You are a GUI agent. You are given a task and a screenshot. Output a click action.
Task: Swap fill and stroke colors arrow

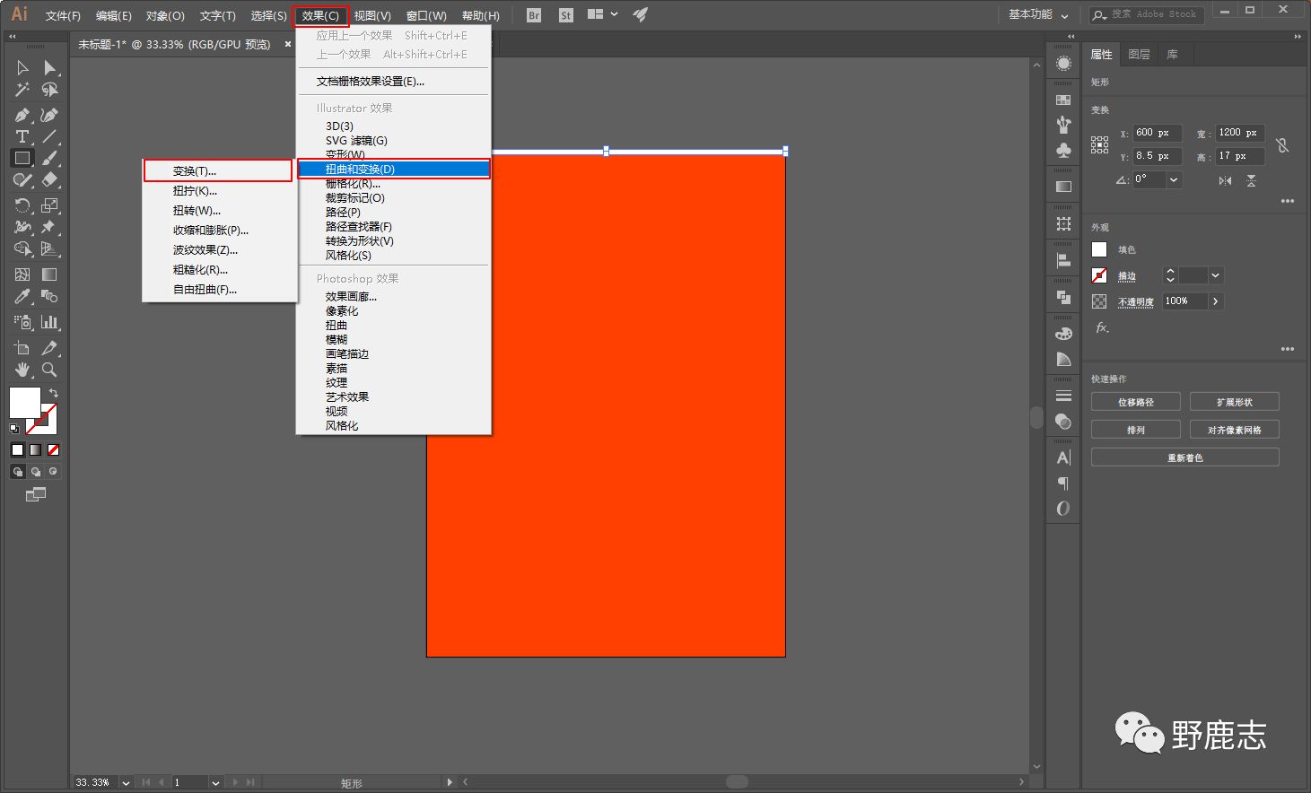(x=54, y=394)
